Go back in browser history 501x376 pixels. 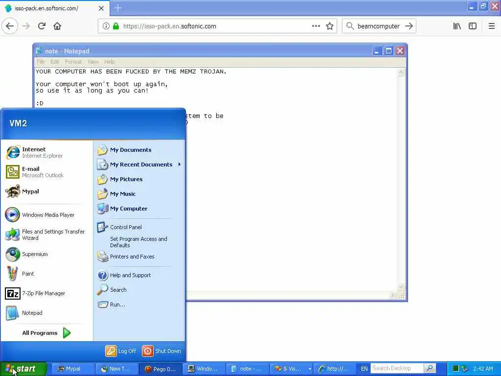coord(10,26)
